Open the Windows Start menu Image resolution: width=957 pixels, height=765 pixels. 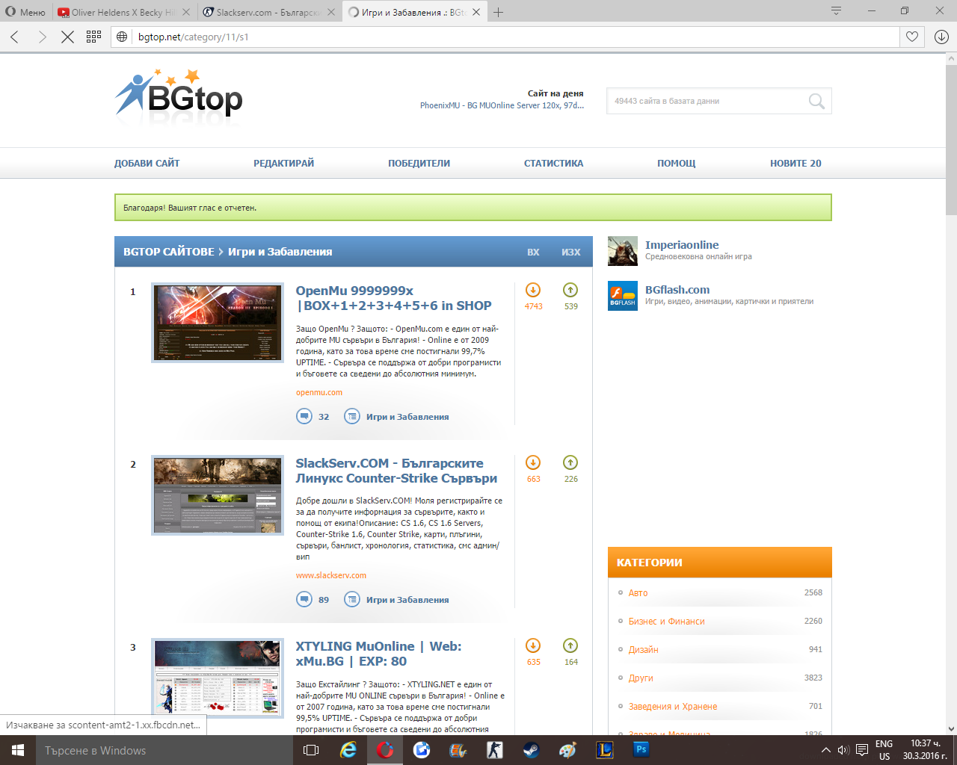[x=18, y=750]
